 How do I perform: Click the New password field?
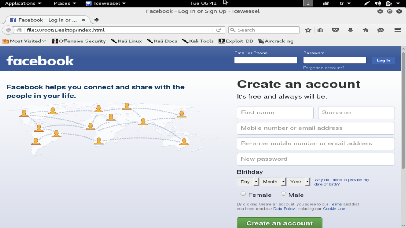[x=316, y=159]
